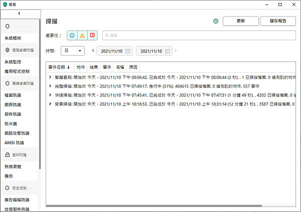Open 防火牆 in the sidebar
This screenshot has width=301, height=212.
11,123
